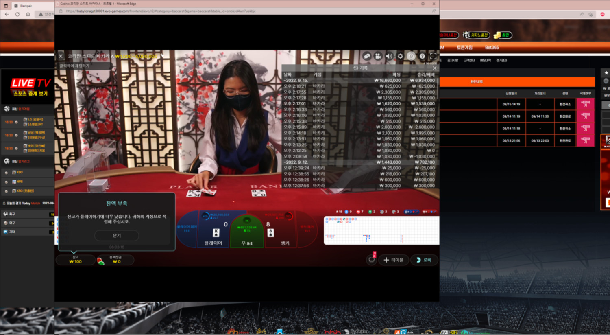The image size is (610, 335).
Task: Open the help question mark icon
Action: pyautogui.click(x=422, y=56)
